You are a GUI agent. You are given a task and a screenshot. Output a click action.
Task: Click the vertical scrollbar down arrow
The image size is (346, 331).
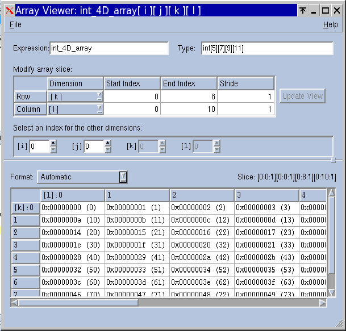pyautogui.click(x=331, y=292)
